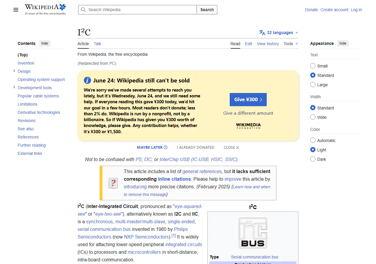Go to Limitations section in contents

coord(27,104)
